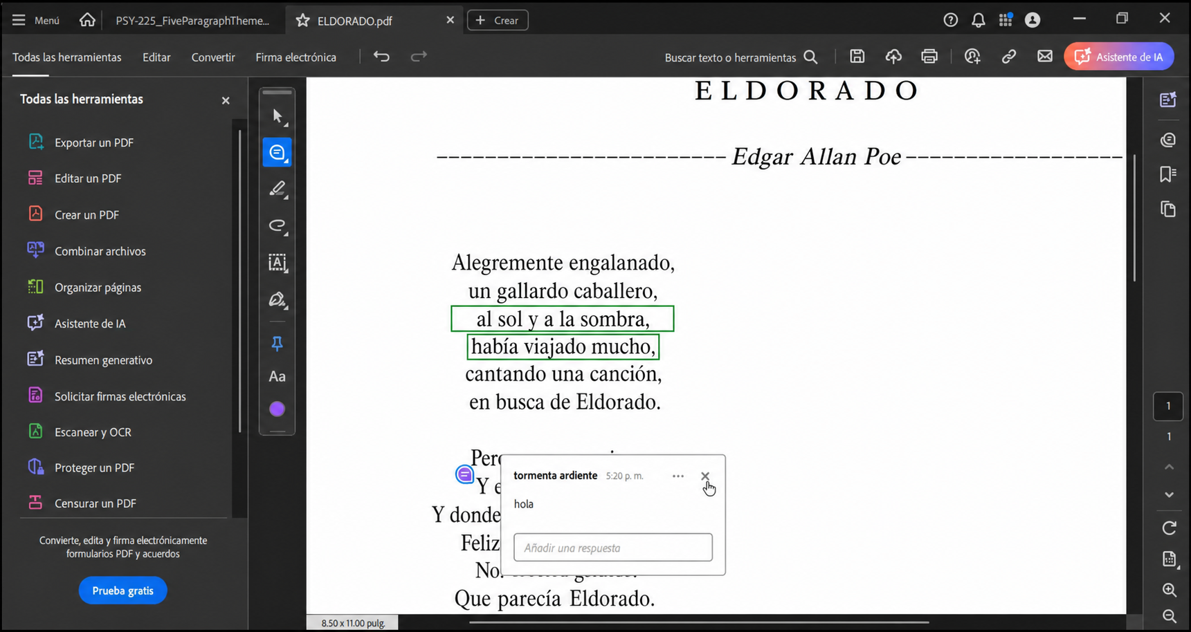Open generative summary panel icon on right
The width and height of the screenshot is (1191, 632).
pyautogui.click(x=1168, y=100)
